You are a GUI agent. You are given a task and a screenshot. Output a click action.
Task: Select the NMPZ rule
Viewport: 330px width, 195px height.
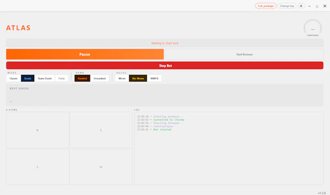click(154, 78)
